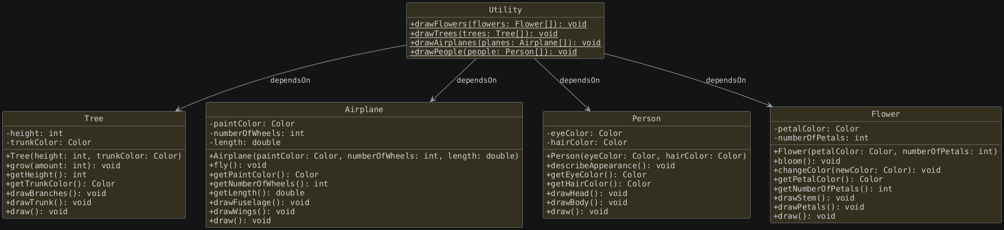
Task: Click the Tree constructor signature
Action: point(93,156)
